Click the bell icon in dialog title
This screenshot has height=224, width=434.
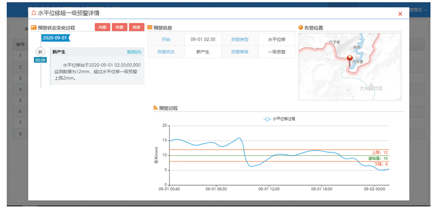pyautogui.click(x=33, y=13)
